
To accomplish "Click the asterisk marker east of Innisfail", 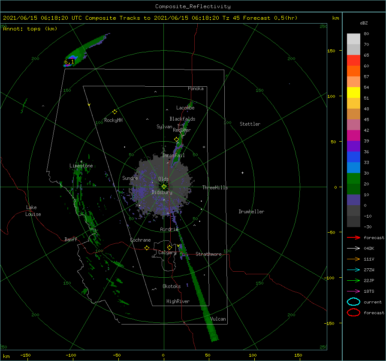I will point(204,147).
